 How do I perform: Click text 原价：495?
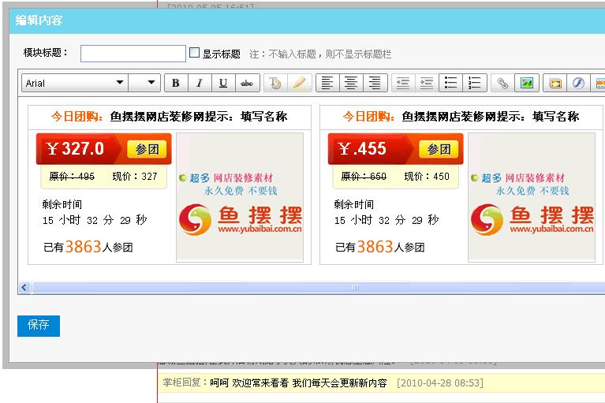click(x=72, y=176)
